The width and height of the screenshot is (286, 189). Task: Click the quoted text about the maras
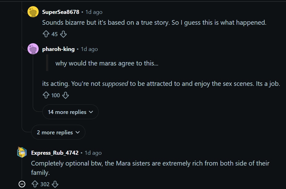(107, 63)
